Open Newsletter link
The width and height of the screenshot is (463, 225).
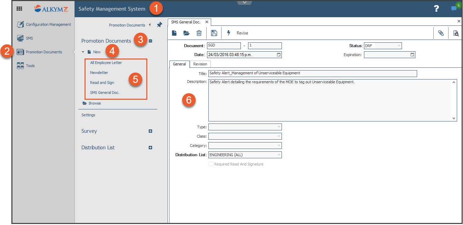[x=99, y=73]
